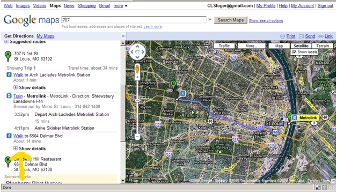Enable the Traffic layer
The height and width of the screenshot is (193, 337).
tap(224, 46)
